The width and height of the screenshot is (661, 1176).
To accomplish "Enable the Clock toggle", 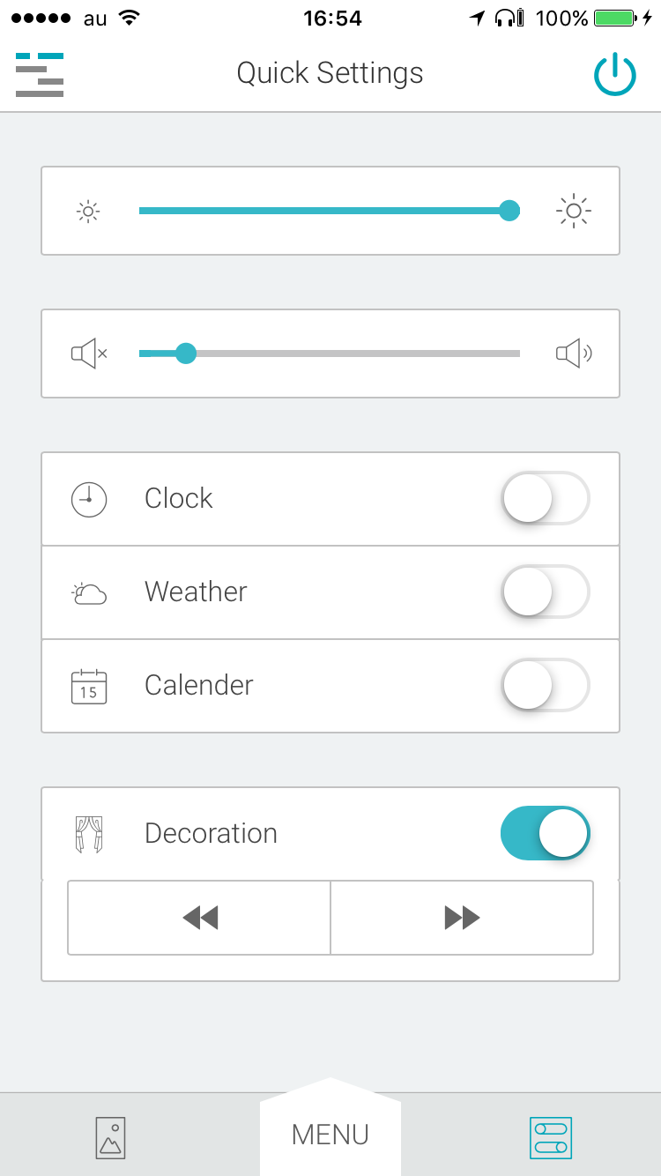I will point(545,499).
